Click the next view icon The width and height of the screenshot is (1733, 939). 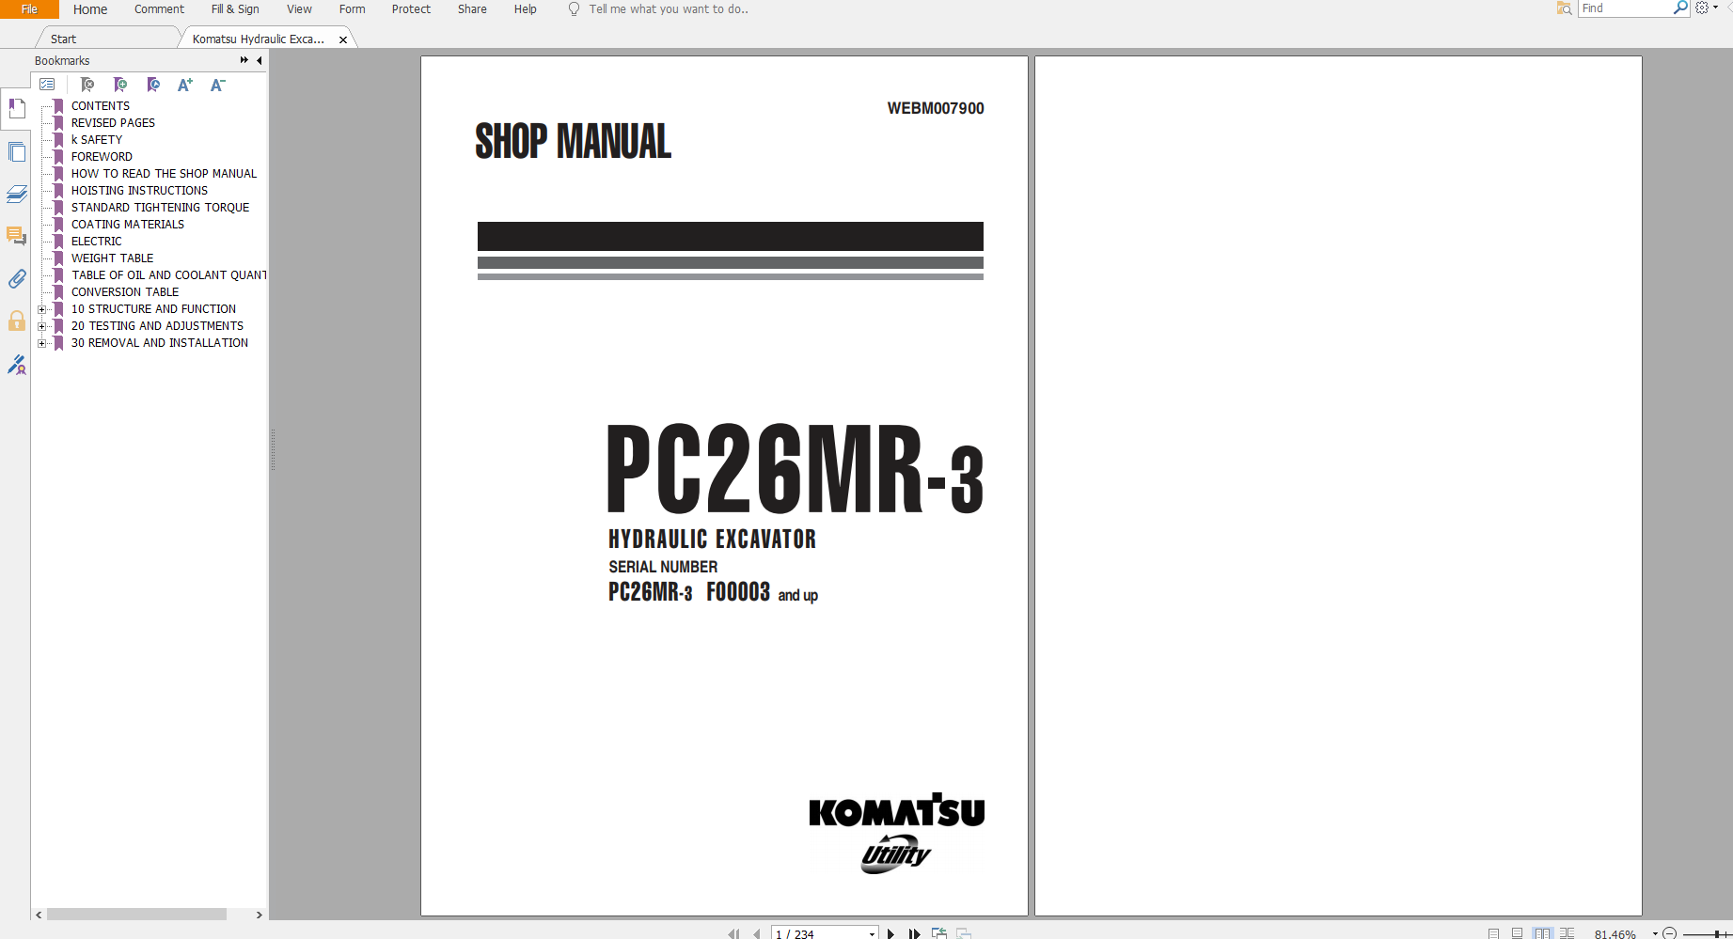[964, 933]
